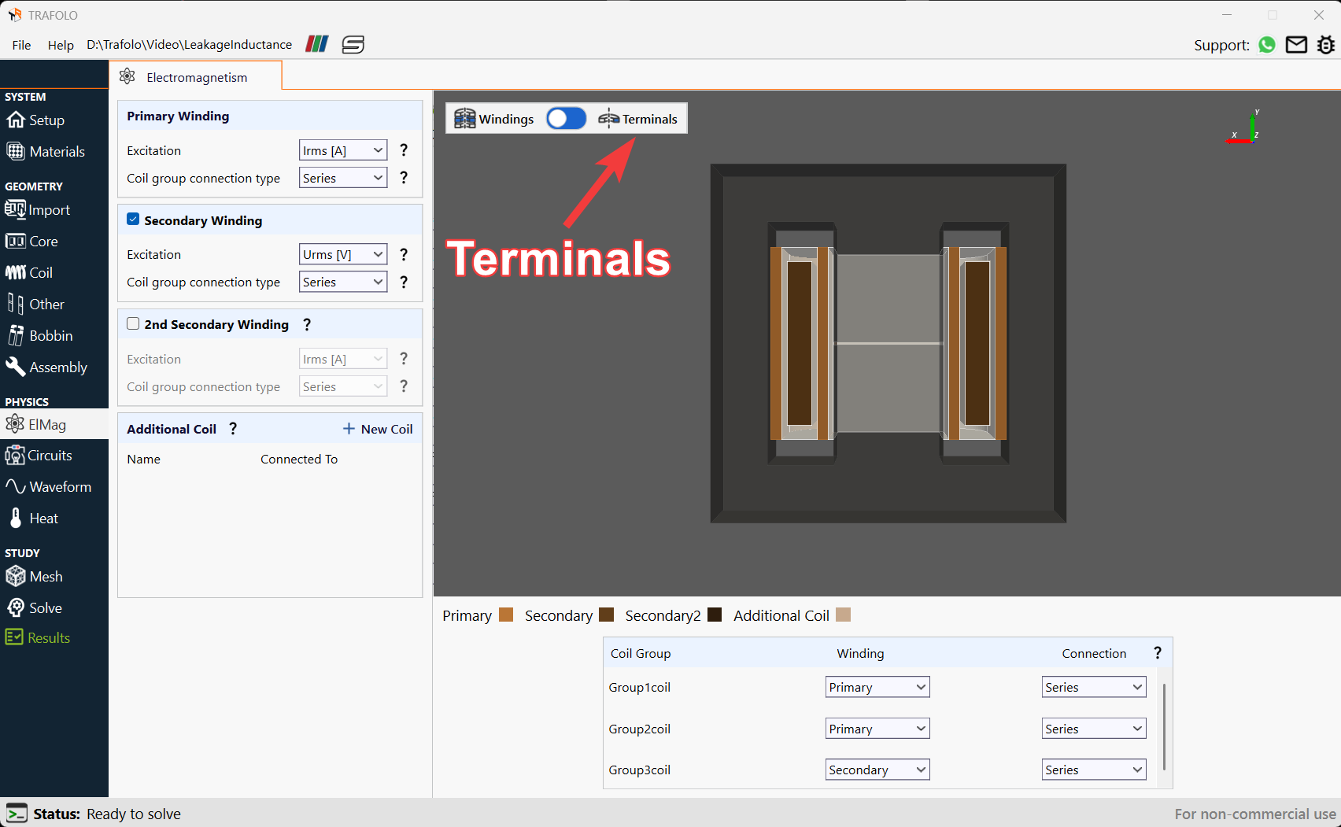Open Group3coil Connection dropdown
The height and width of the screenshot is (827, 1341).
(1094, 770)
